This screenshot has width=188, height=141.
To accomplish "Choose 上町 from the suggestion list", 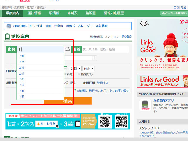I will click(x=40, y=91).
